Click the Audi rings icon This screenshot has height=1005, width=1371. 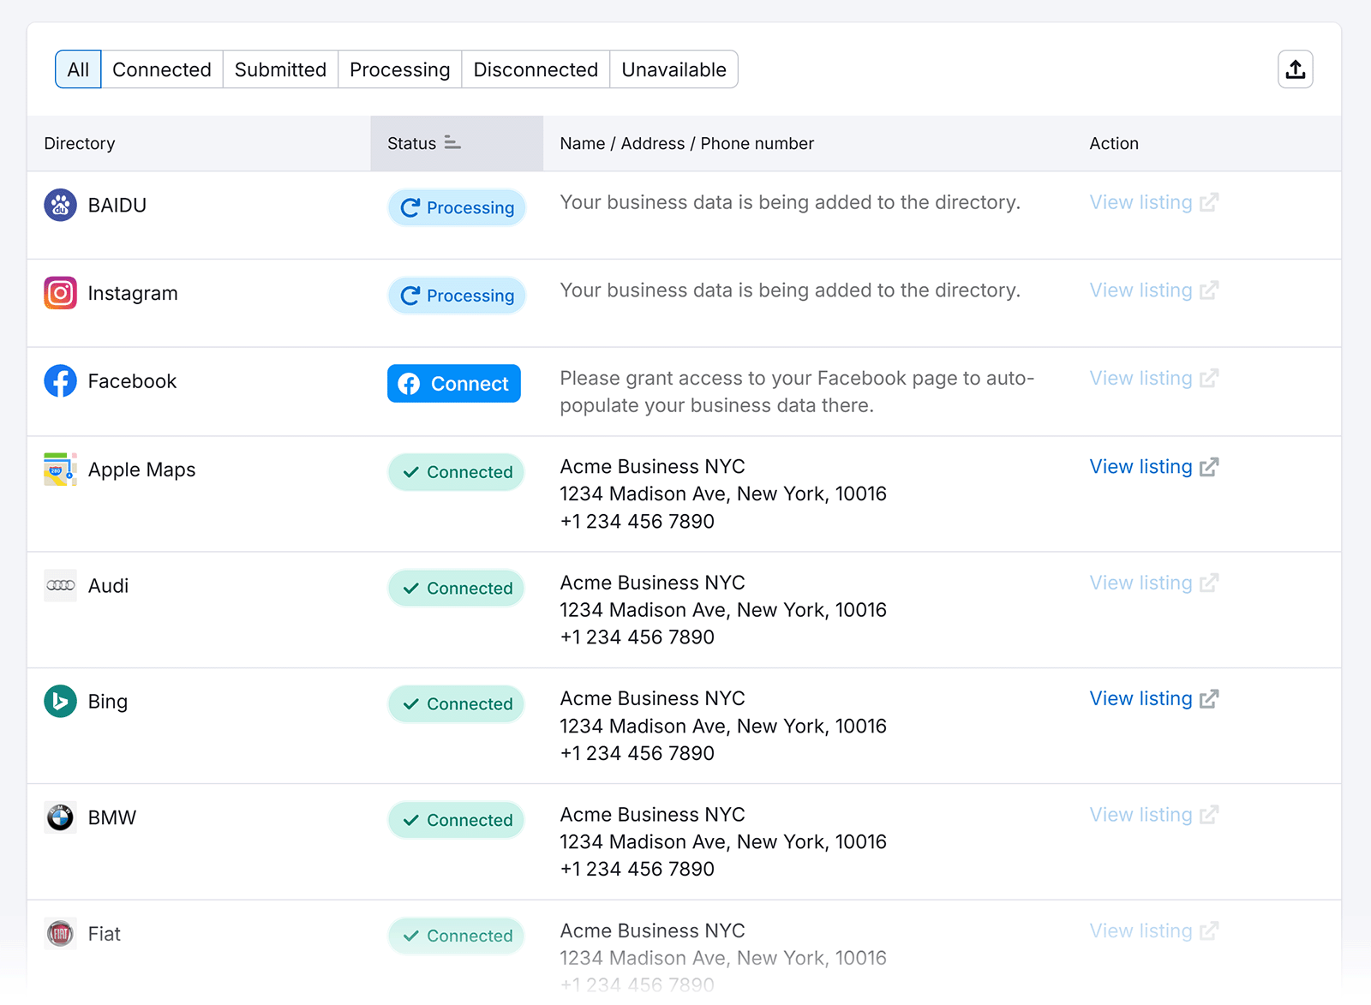(60, 586)
